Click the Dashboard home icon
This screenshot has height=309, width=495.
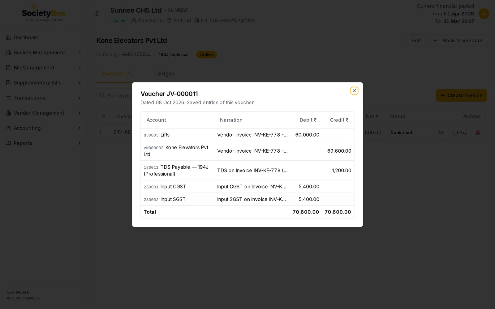coord(8,37)
